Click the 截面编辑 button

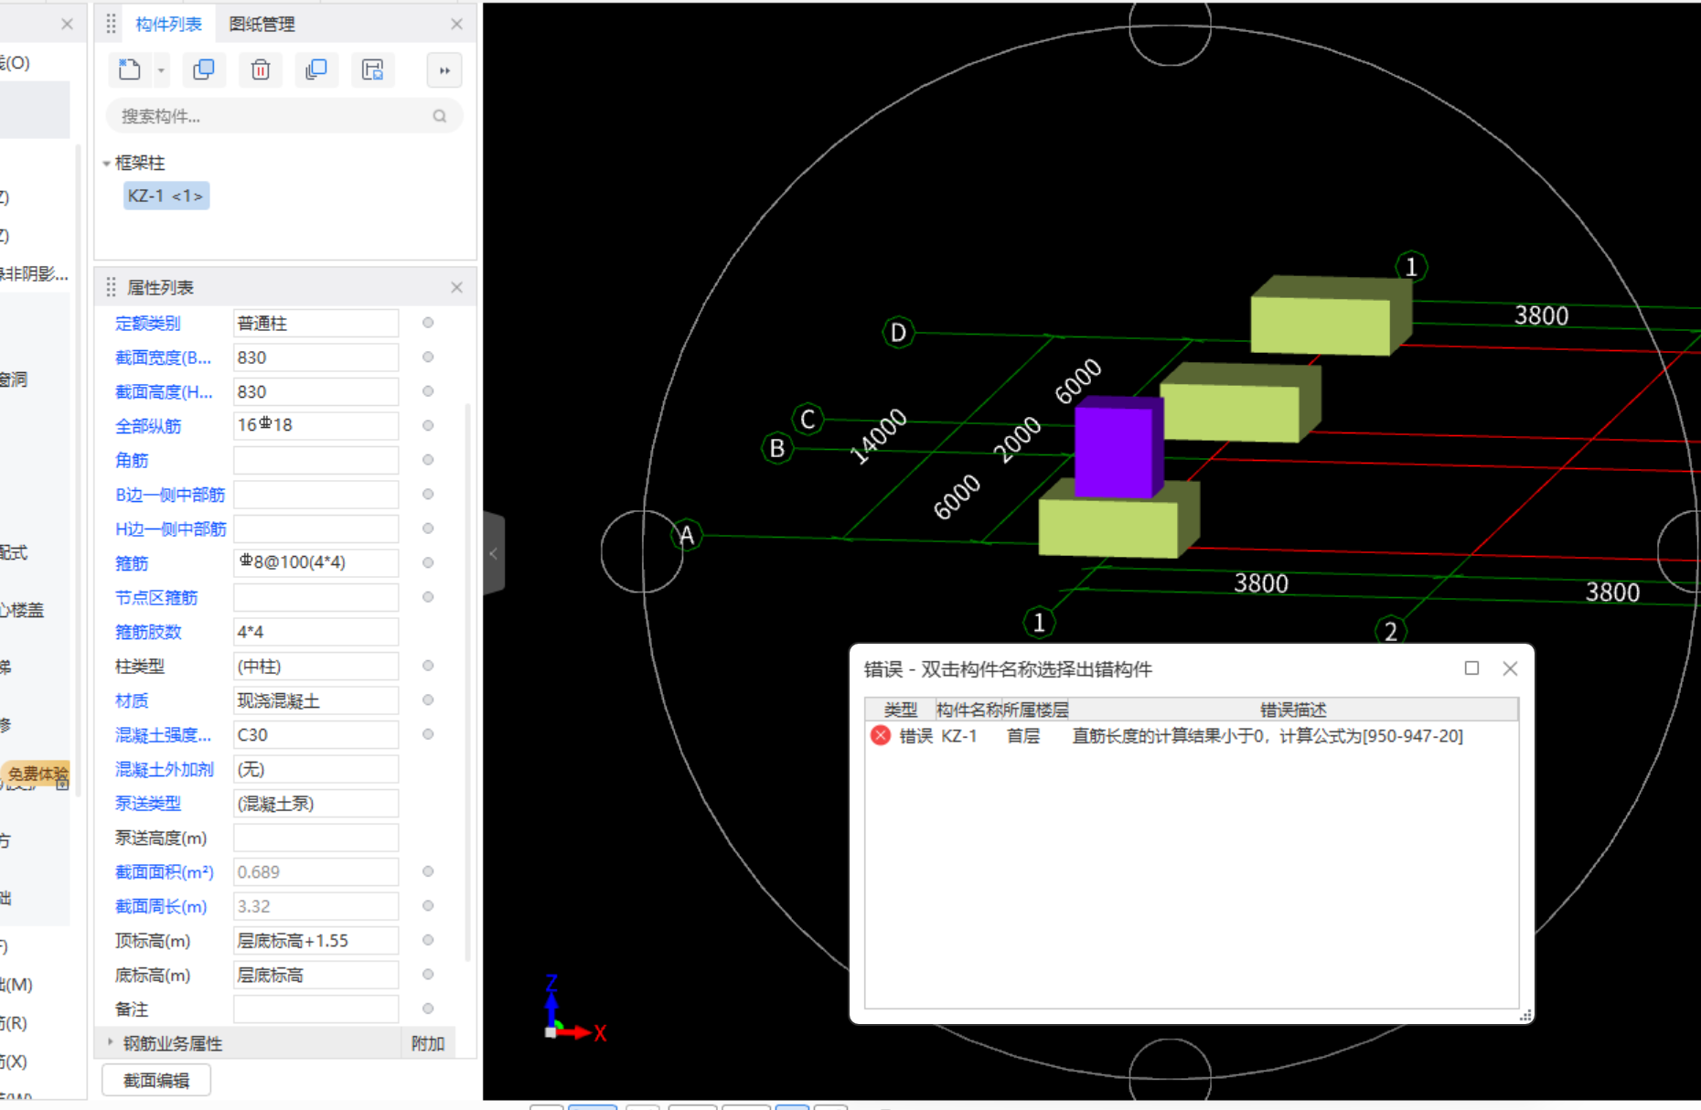(156, 1080)
